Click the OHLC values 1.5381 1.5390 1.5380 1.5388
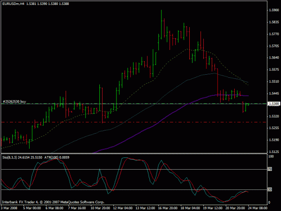The image size is (281, 211). pos(48,4)
